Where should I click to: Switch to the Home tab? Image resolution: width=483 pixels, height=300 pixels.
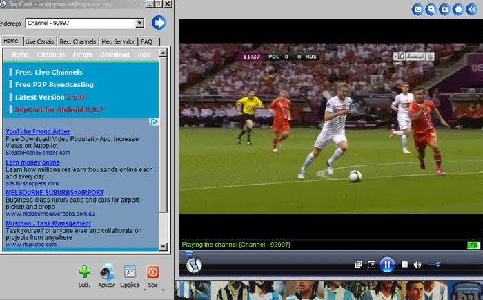pyautogui.click(x=11, y=41)
